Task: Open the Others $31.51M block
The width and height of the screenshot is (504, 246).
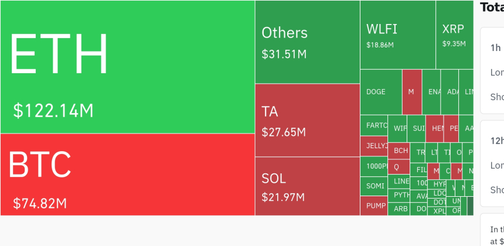Action: tap(307, 42)
